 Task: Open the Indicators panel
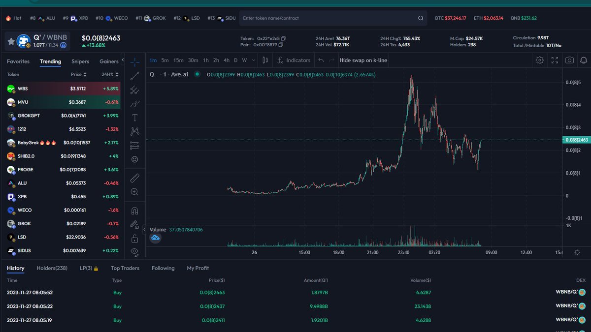point(294,60)
